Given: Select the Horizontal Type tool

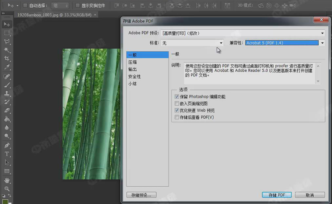Looking at the screenshot, I should (x=7, y=154).
